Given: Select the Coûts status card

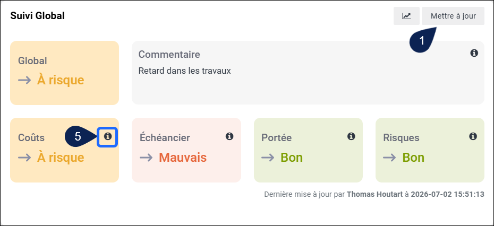Looking at the screenshot, I should point(65,150).
